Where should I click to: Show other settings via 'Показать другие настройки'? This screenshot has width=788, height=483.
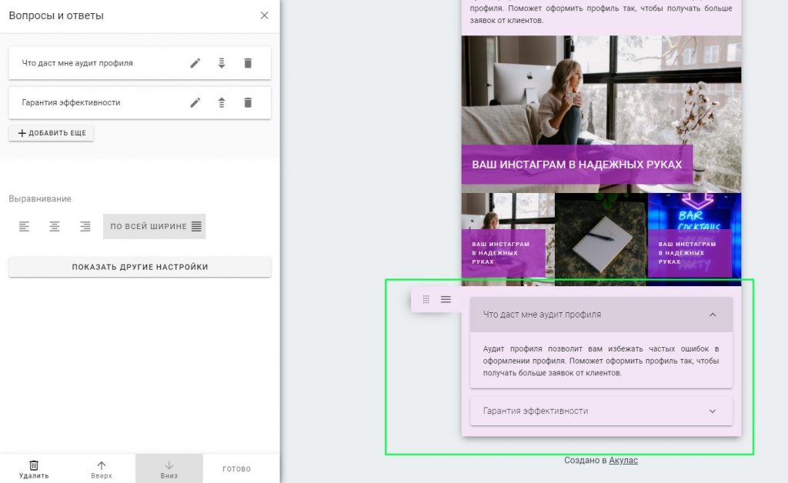pos(140,267)
